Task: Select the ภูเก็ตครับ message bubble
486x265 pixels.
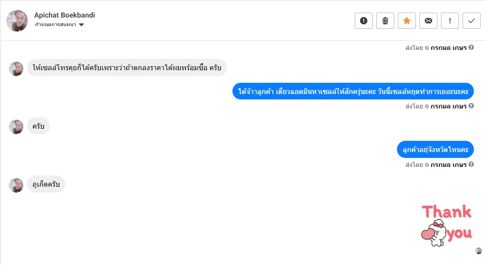Action: click(x=46, y=184)
